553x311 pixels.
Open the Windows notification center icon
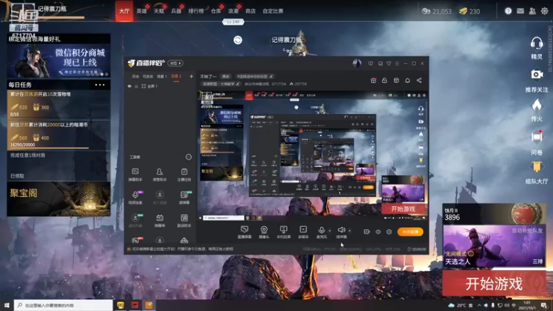[544, 305]
